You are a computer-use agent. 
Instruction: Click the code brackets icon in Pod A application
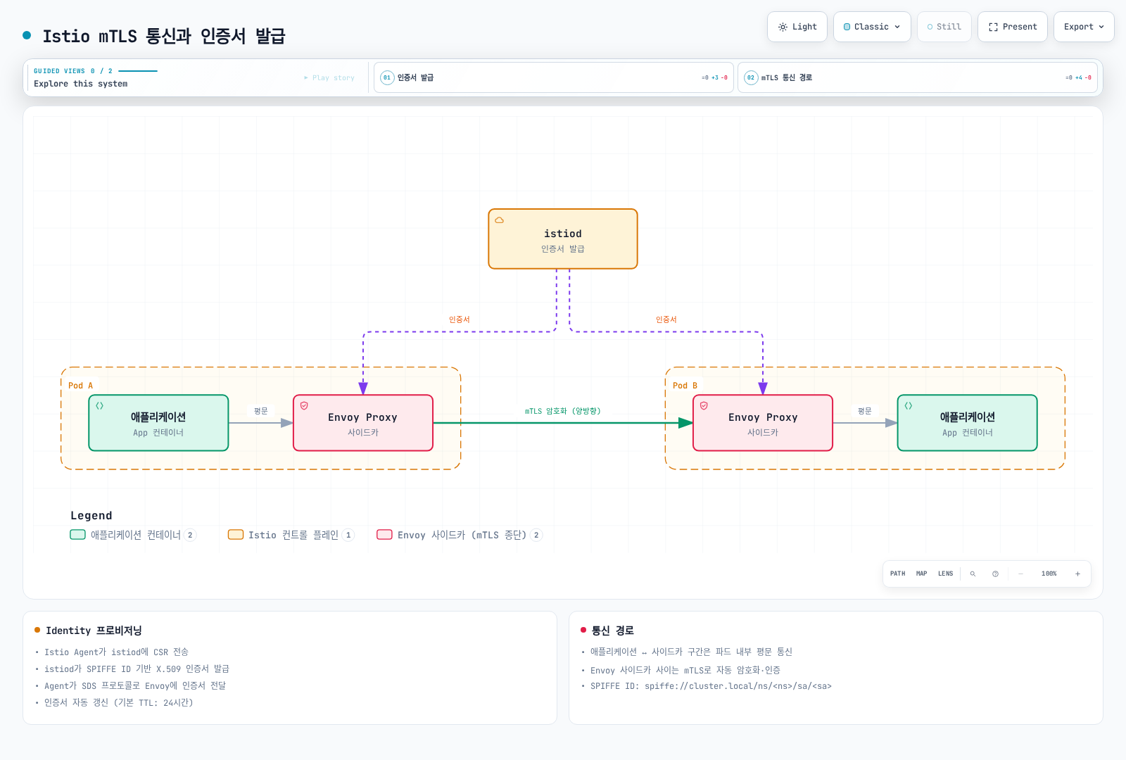[100, 406]
